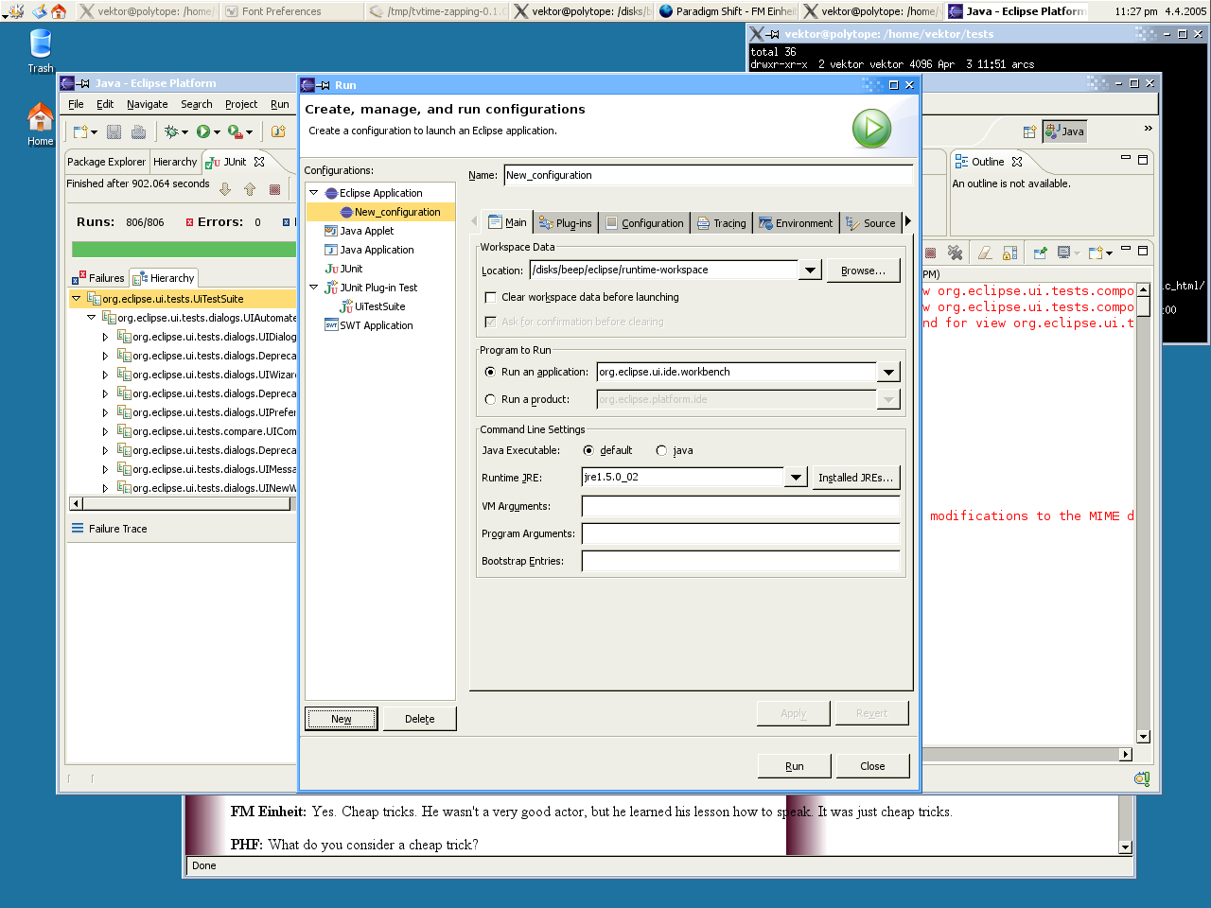Viewport: 1211px width, 908px height.
Task: Click the VM Arguments input field
Action: tap(740, 506)
